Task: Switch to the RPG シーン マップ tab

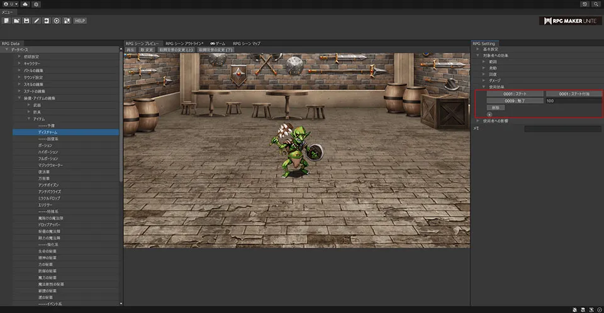Action: 246,43
